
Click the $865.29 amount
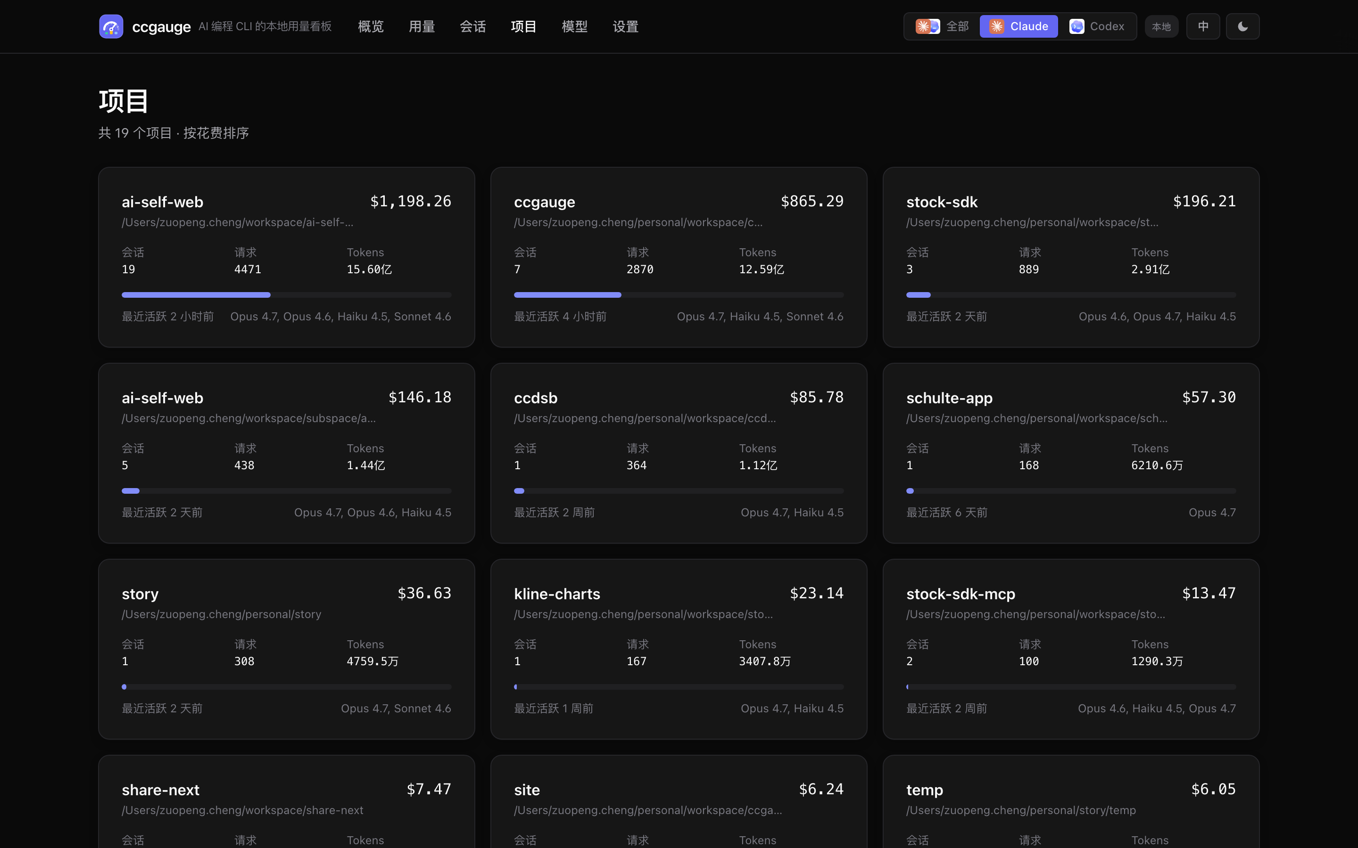(812, 201)
